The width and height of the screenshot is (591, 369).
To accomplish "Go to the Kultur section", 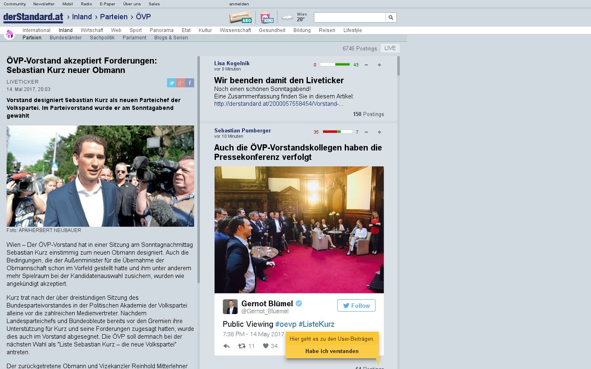I will pos(205,30).
